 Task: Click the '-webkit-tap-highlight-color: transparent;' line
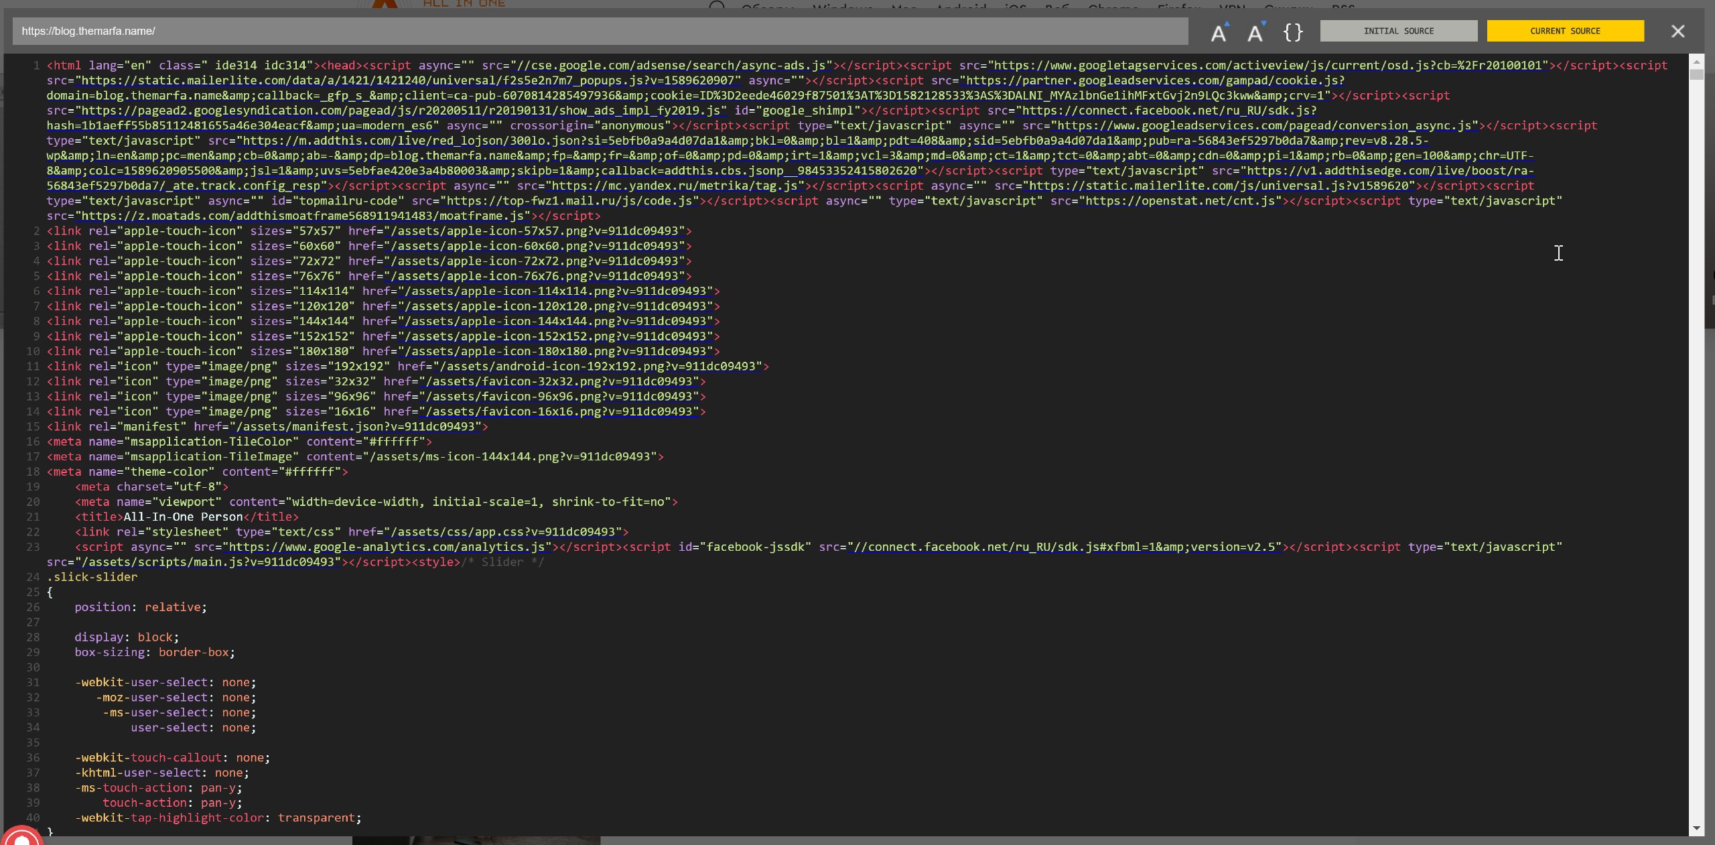218,818
